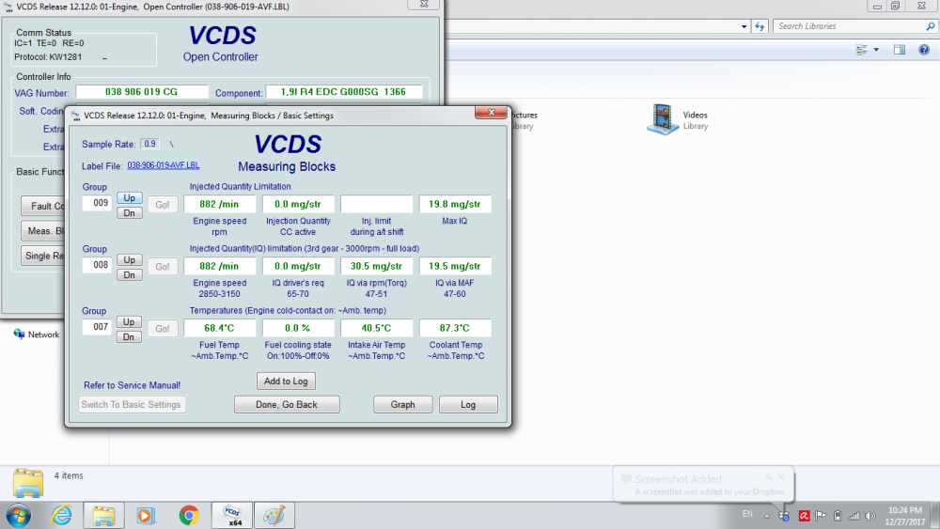940x529 pixels.
Task: Launch Google Chrome from taskbar
Action: (x=189, y=515)
